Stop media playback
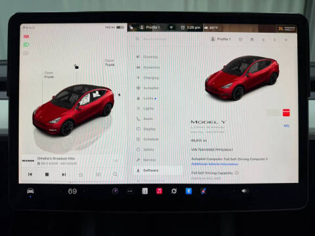 click(47, 174)
